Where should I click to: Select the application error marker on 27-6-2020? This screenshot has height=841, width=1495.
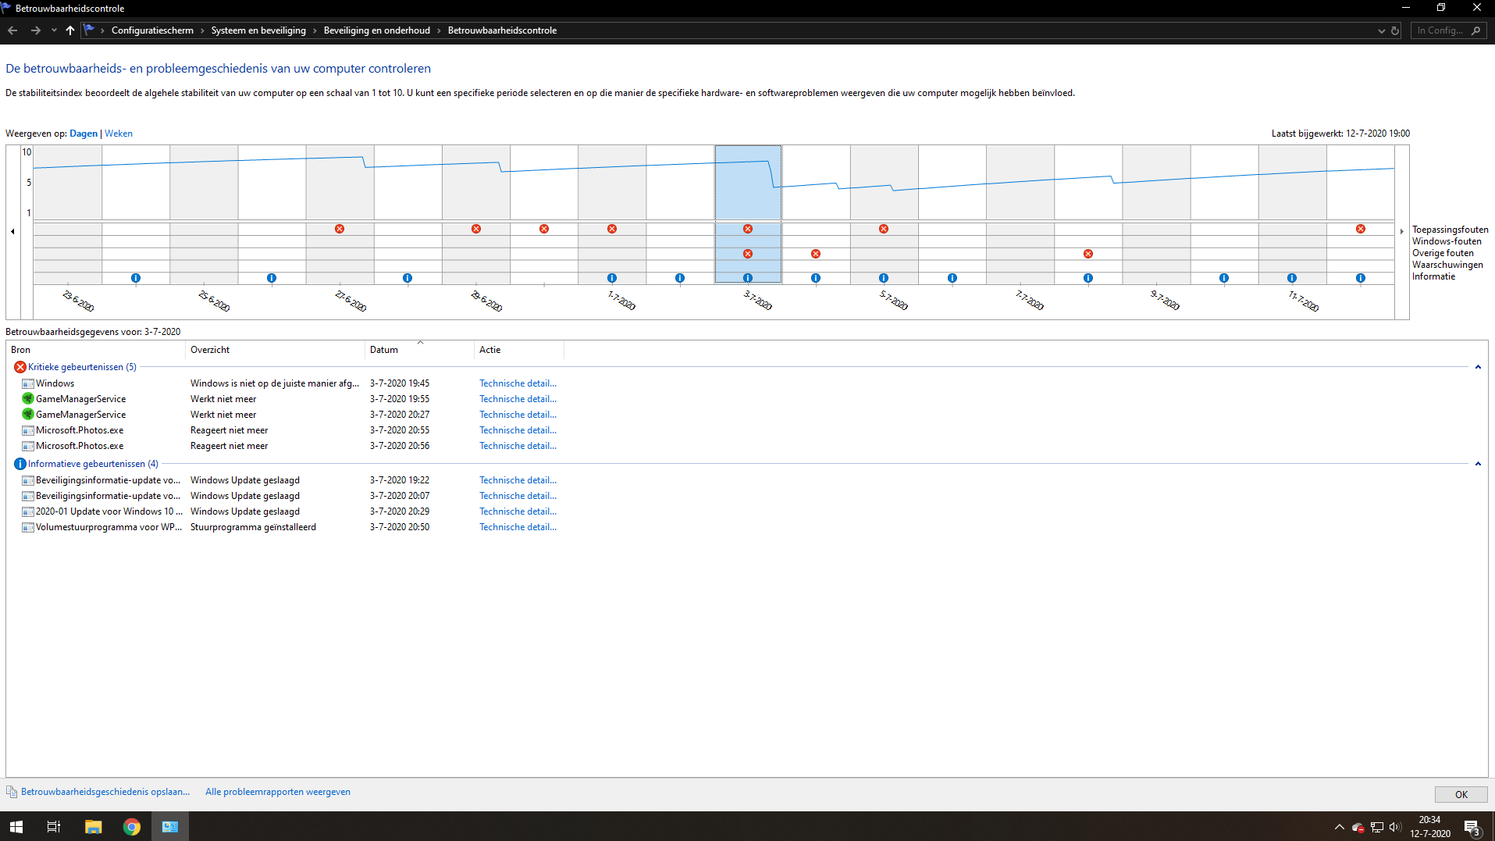point(340,229)
